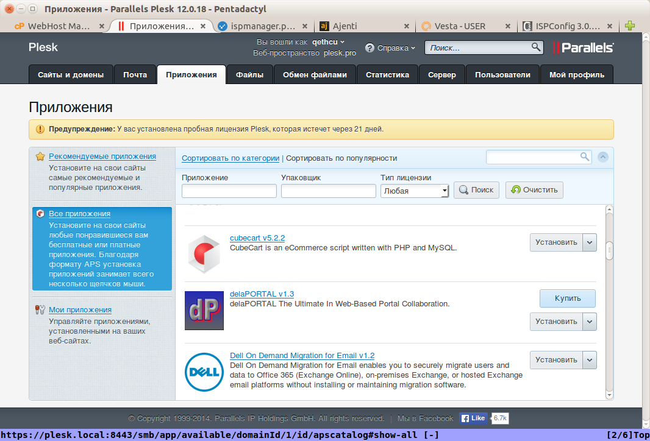Click the cube icon beside All applications

click(40, 214)
